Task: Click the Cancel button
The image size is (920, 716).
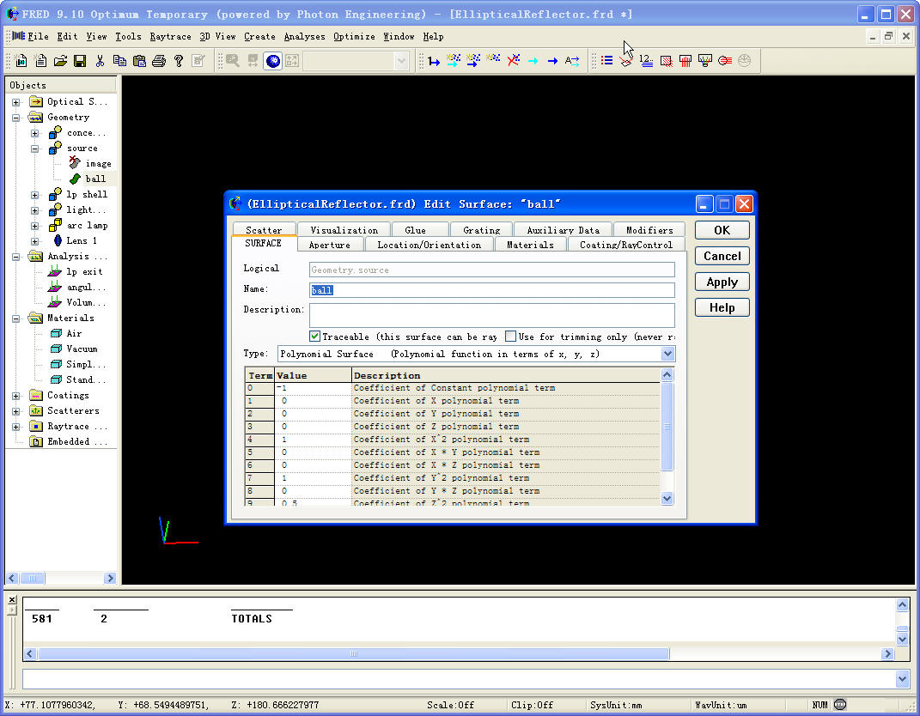Action: click(x=722, y=256)
